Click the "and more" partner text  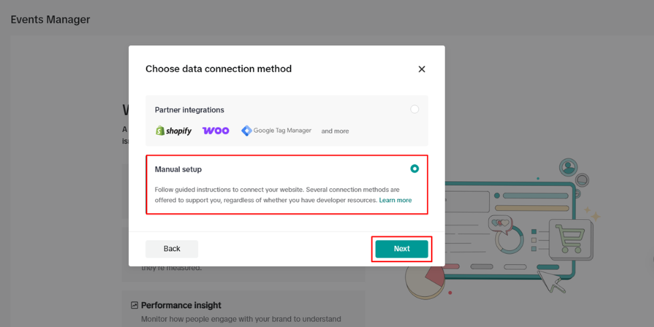click(335, 131)
